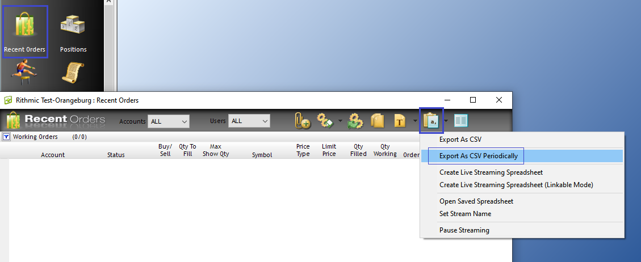Click the Buy/Sell column header
The image size is (641, 262).
[165, 150]
